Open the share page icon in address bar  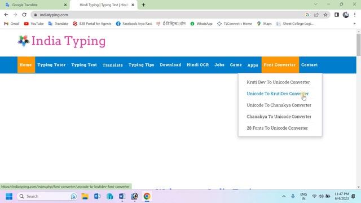(316, 15)
